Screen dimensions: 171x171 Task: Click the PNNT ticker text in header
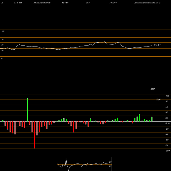[x=114, y=3]
